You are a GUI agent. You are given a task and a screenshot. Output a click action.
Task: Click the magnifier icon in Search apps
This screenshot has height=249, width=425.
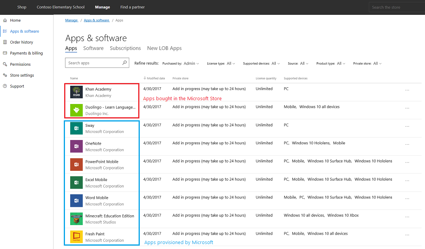click(x=125, y=63)
